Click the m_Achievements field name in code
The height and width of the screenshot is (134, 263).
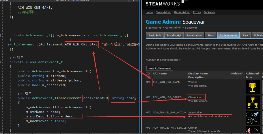pyautogui.click(x=71, y=35)
